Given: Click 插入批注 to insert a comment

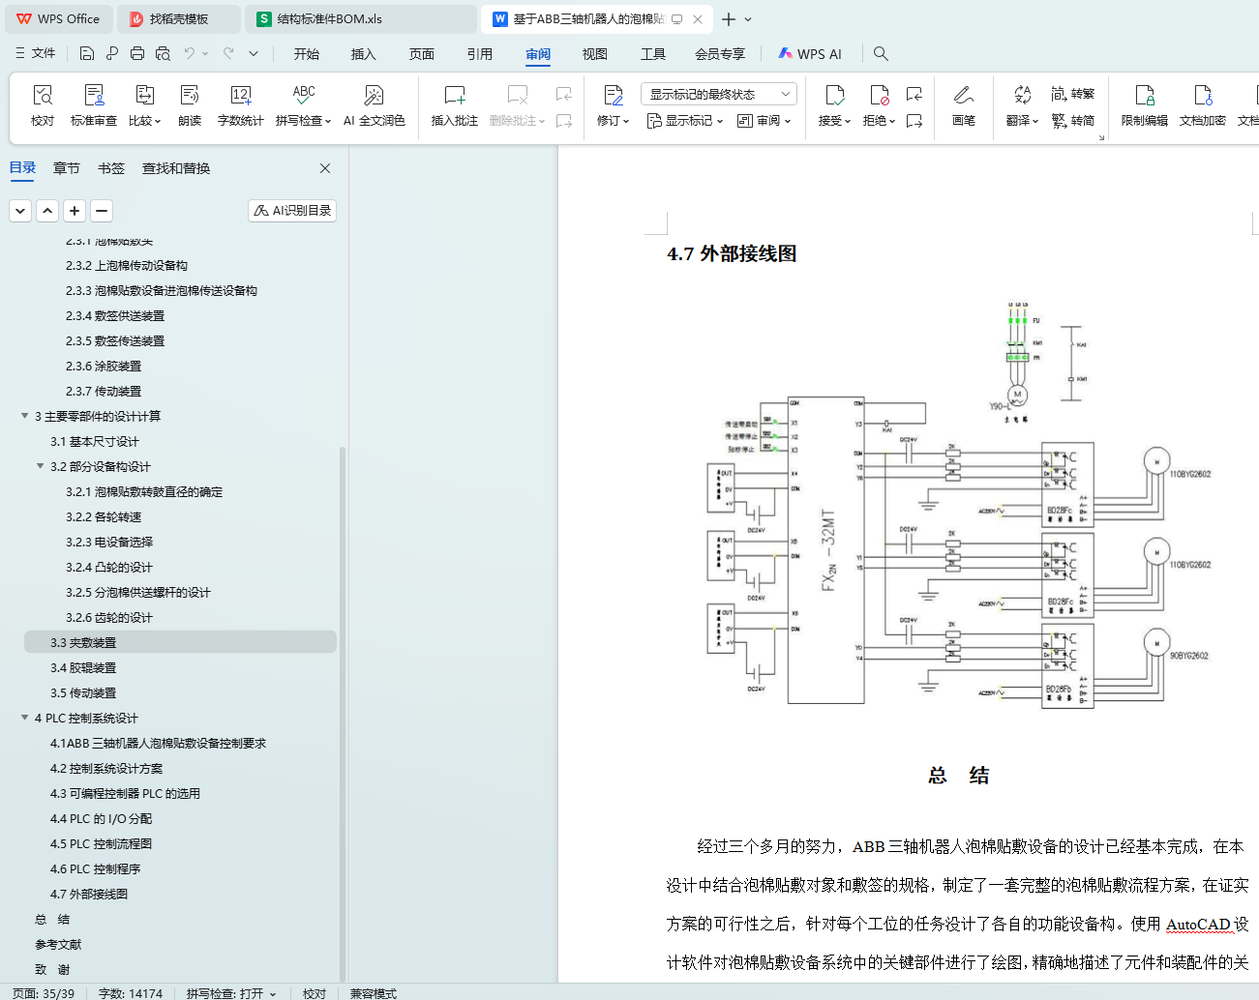Looking at the screenshot, I should [x=455, y=105].
